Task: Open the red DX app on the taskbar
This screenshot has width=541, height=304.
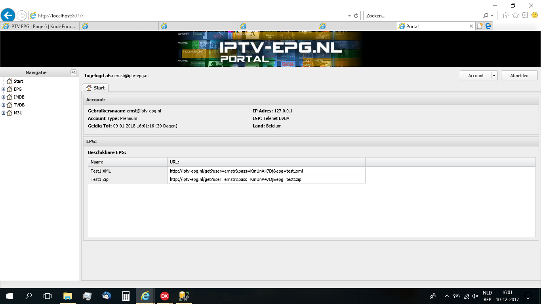Action: (x=165, y=296)
